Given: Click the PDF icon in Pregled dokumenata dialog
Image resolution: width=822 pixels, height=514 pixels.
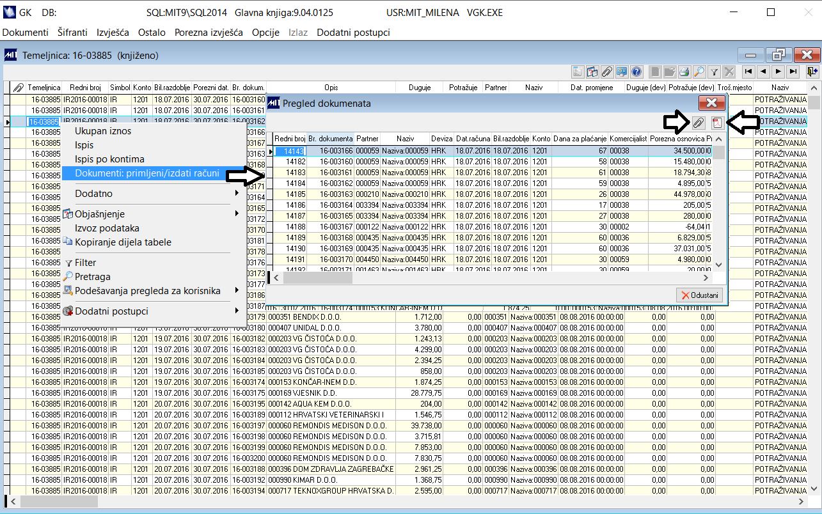Looking at the screenshot, I should pyautogui.click(x=718, y=123).
